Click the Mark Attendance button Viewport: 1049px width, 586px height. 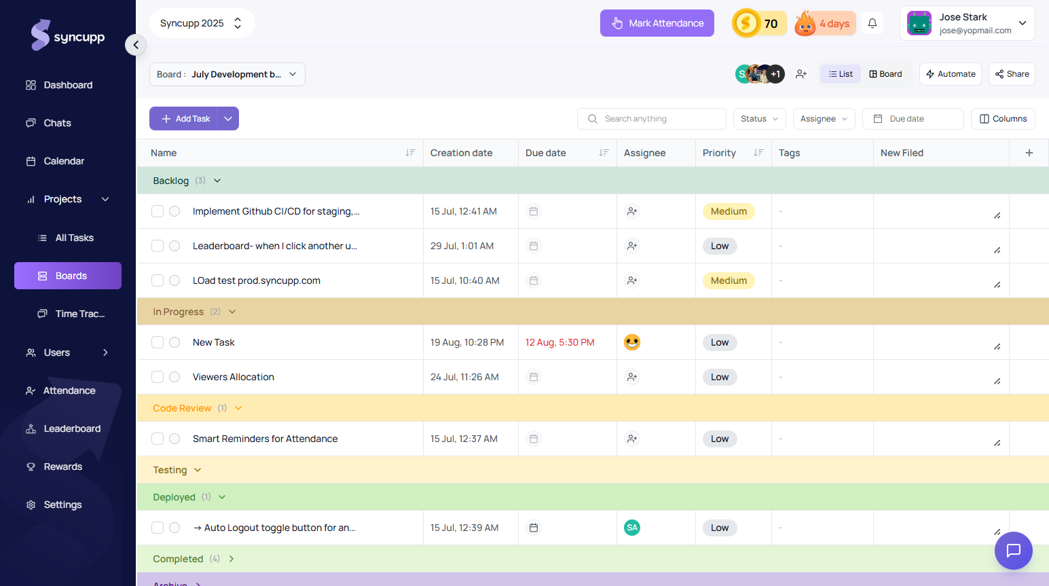pos(657,23)
